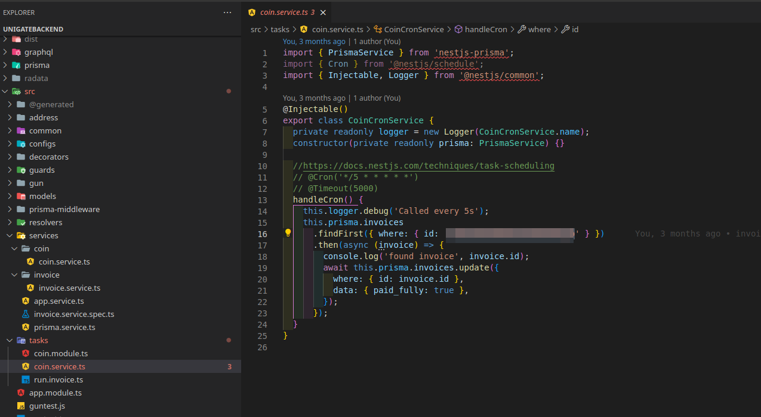Click the flask icon of invoice.service.spec.ts

[26, 314]
